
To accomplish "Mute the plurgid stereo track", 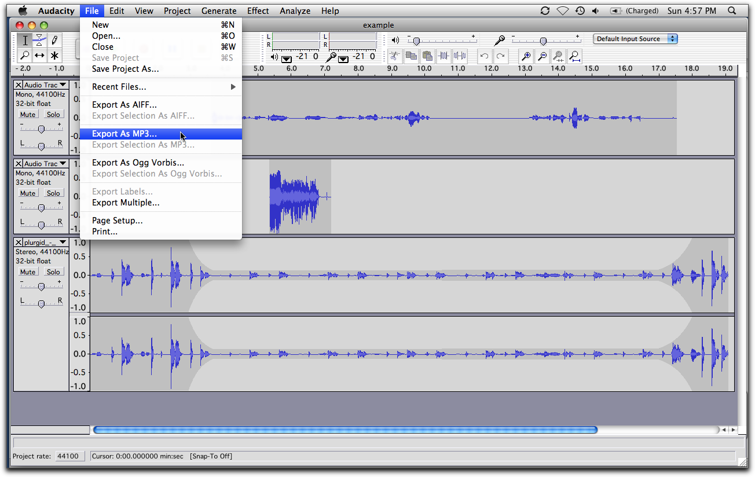I will [27, 271].
